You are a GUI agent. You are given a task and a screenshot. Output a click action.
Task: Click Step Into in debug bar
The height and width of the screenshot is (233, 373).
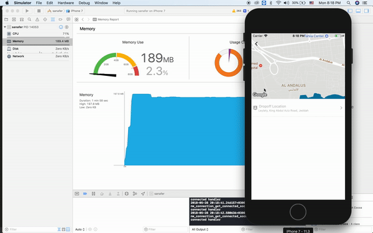[x=110, y=194]
